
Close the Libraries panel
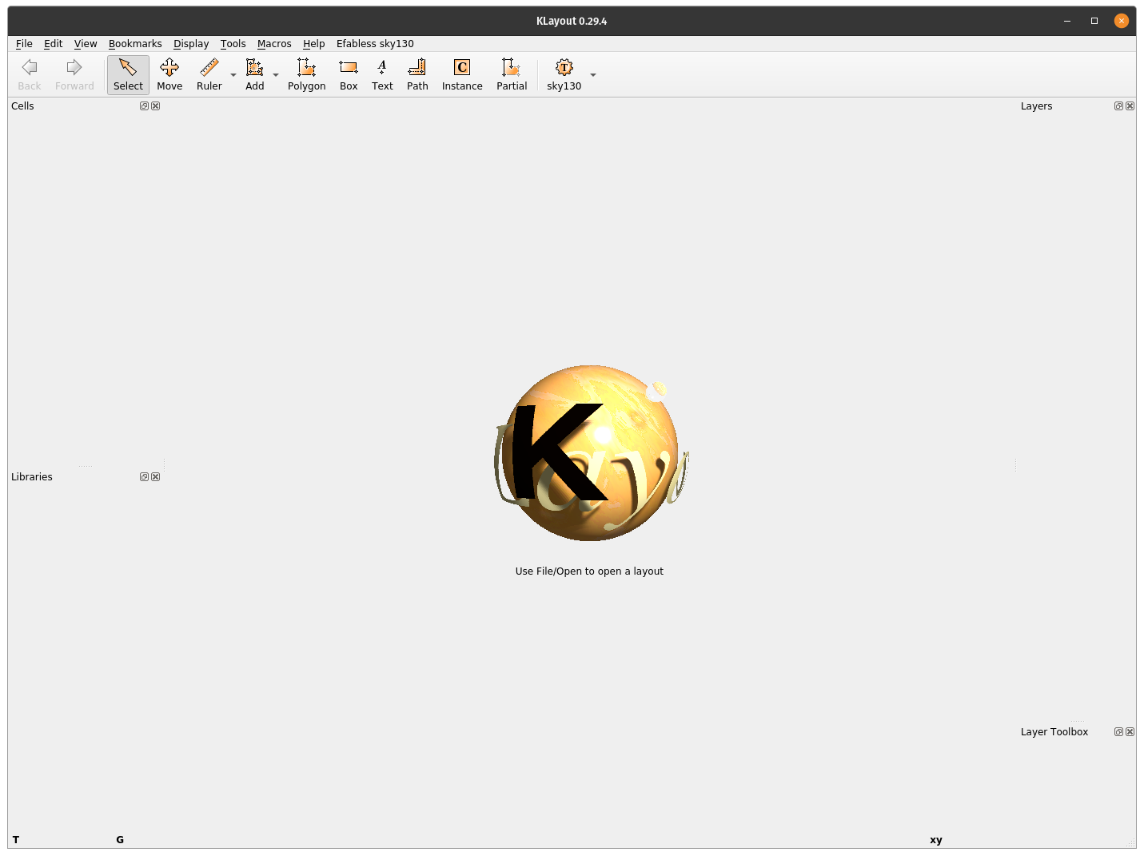click(156, 476)
